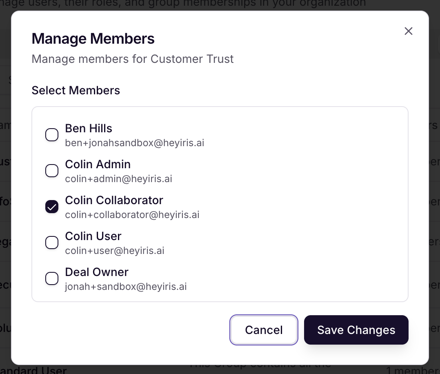Click the Select Members label
The image size is (440, 374).
point(76,90)
